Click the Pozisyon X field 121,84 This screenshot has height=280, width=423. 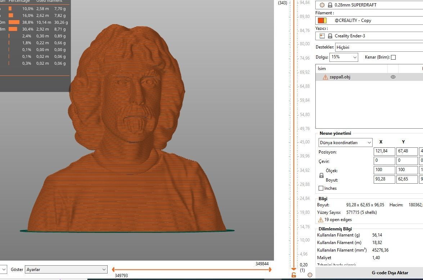[384, 151]
